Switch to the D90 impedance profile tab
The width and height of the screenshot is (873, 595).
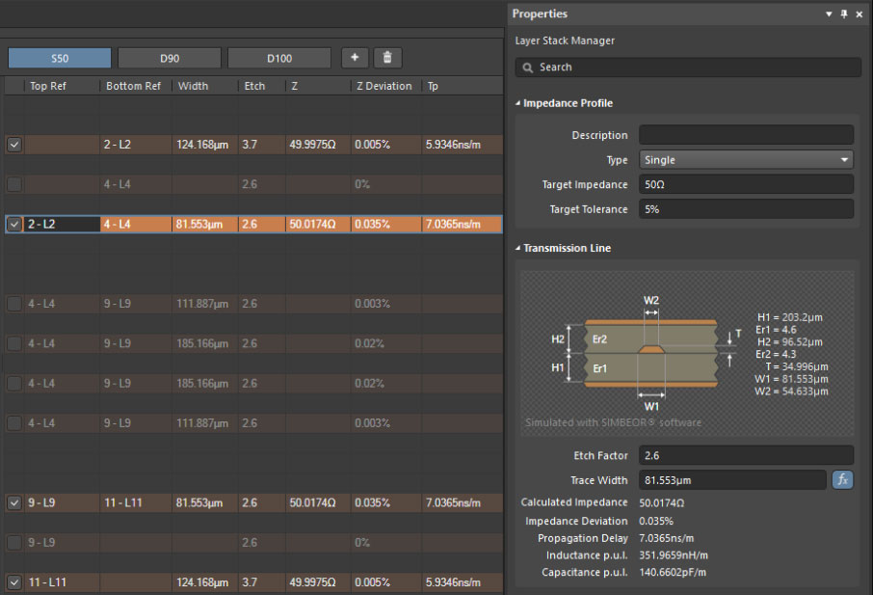[170, 58]
